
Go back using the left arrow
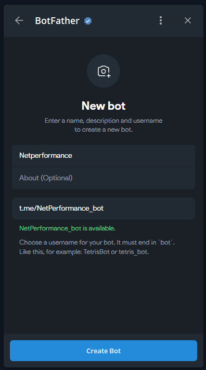19,20
